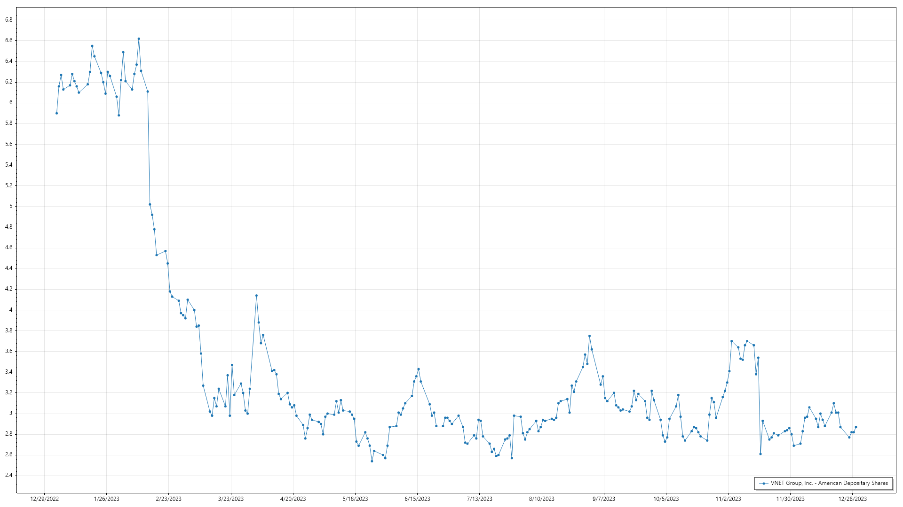903x507 pixels.
Task: Click the last data point of series
Action: coord(856,427)
